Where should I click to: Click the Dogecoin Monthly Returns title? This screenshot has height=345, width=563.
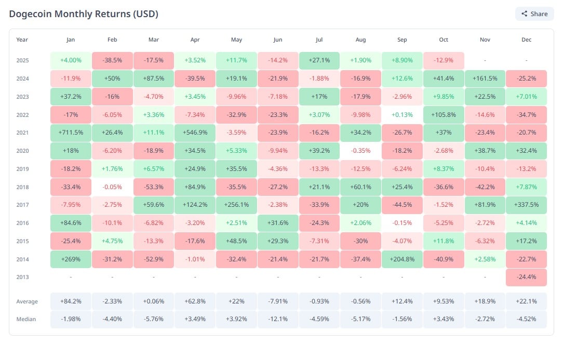pyautogui.click(x=84, y=14)
